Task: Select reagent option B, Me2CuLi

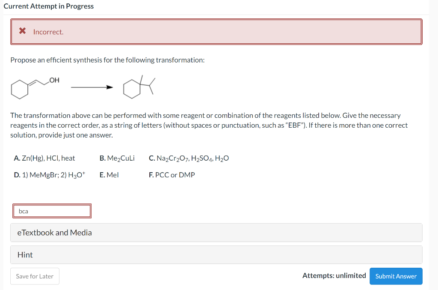Action: point(117,158)
